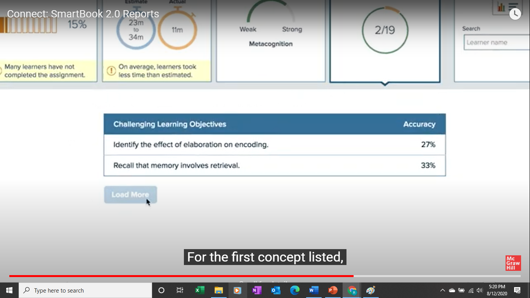Click the Estimate 23m to 34m timer
Viewport: 530px width, 298px height.
click(136, 30)
